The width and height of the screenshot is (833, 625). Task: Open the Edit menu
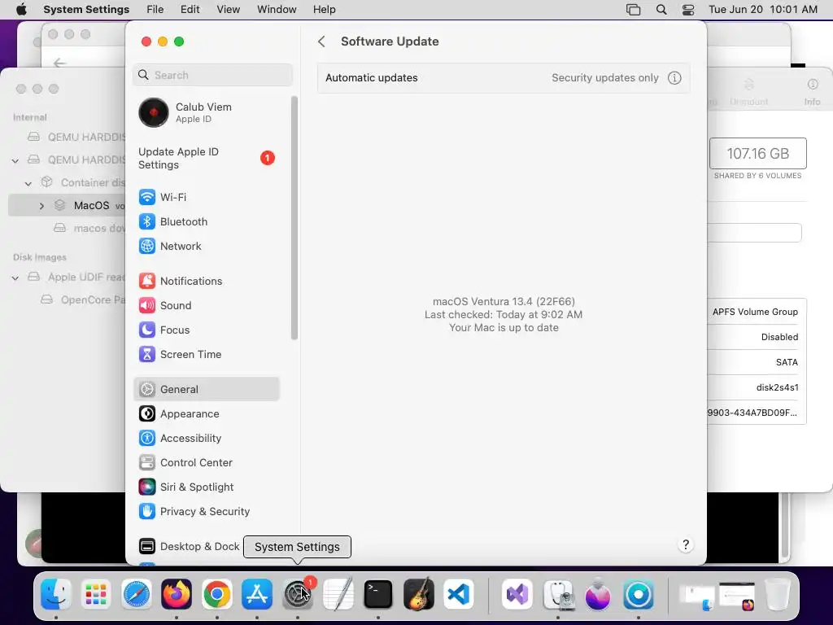coord(190,10)
